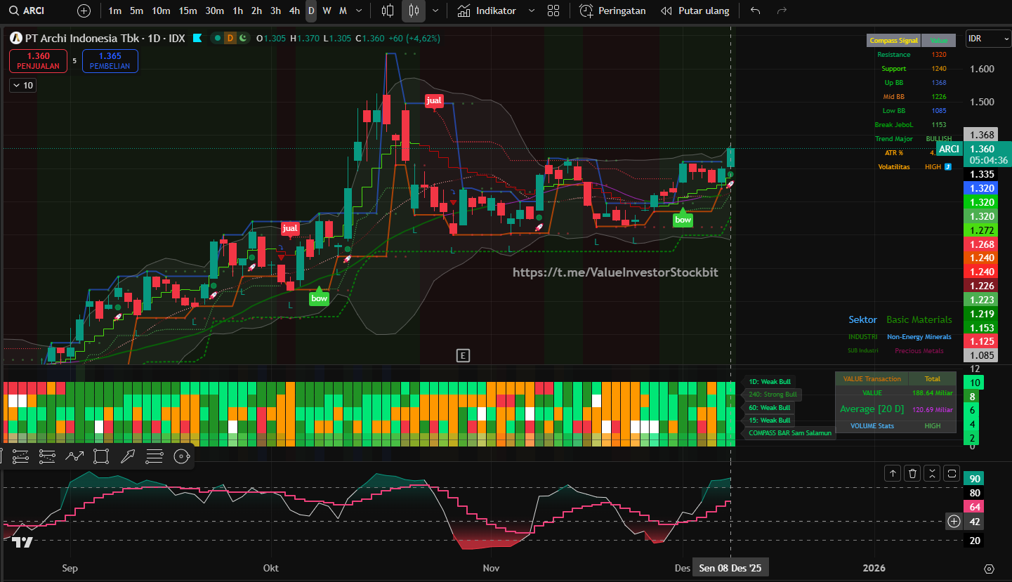Expand the timeframe list chevron
The width and height of the screenshot is (1012, 582).
coord(360,11)
